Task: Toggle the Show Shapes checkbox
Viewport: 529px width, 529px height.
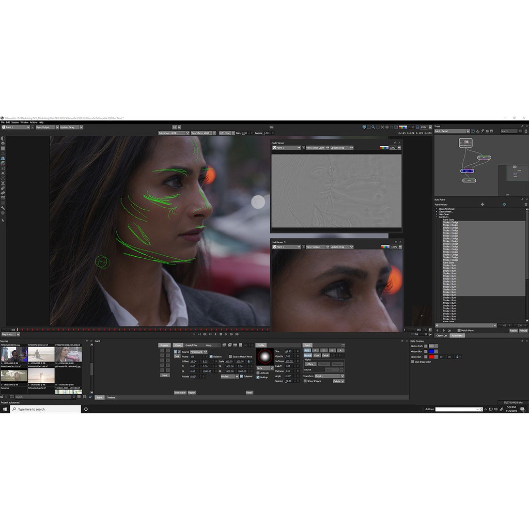Action: [x=305, y=381]
